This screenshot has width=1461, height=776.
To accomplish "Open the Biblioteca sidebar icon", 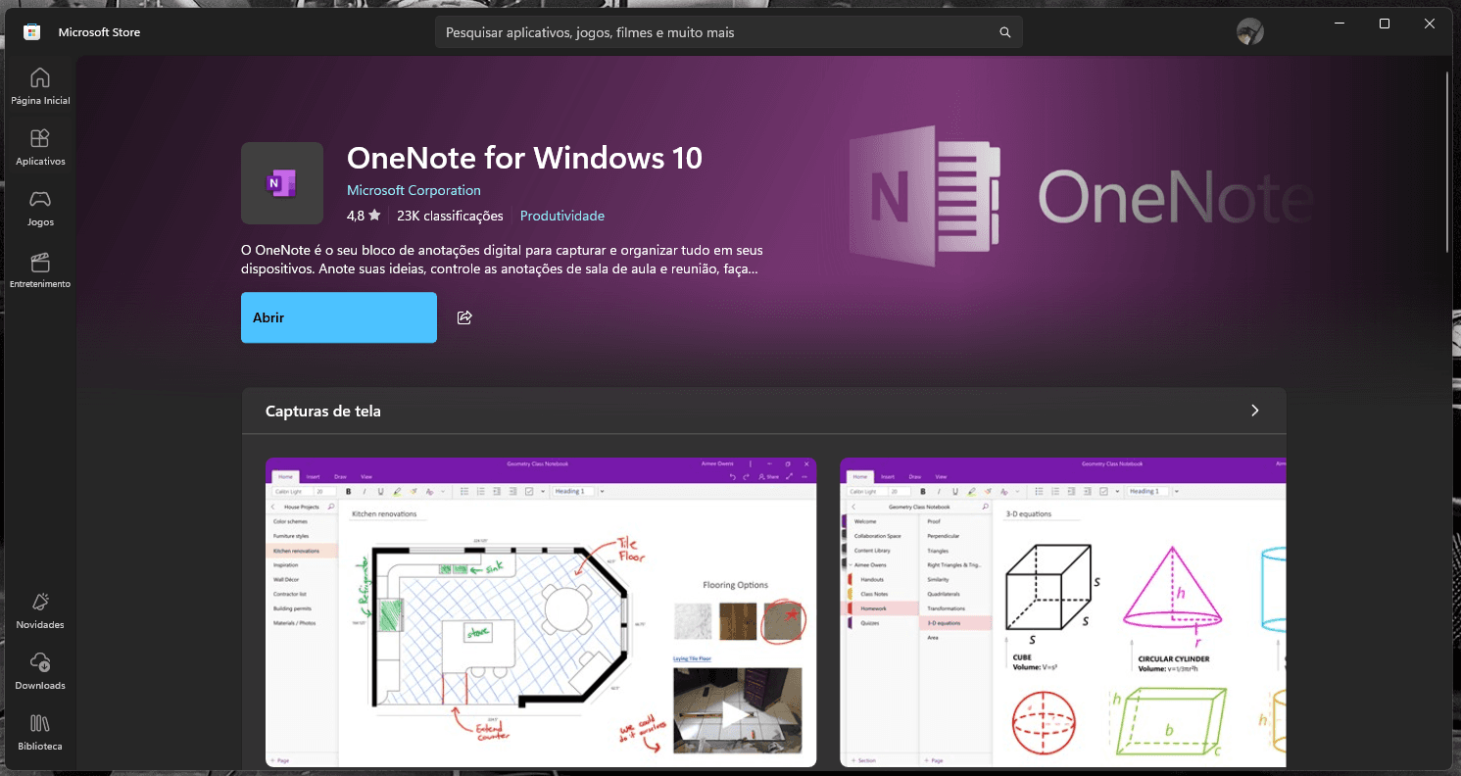I will point(39,725).
